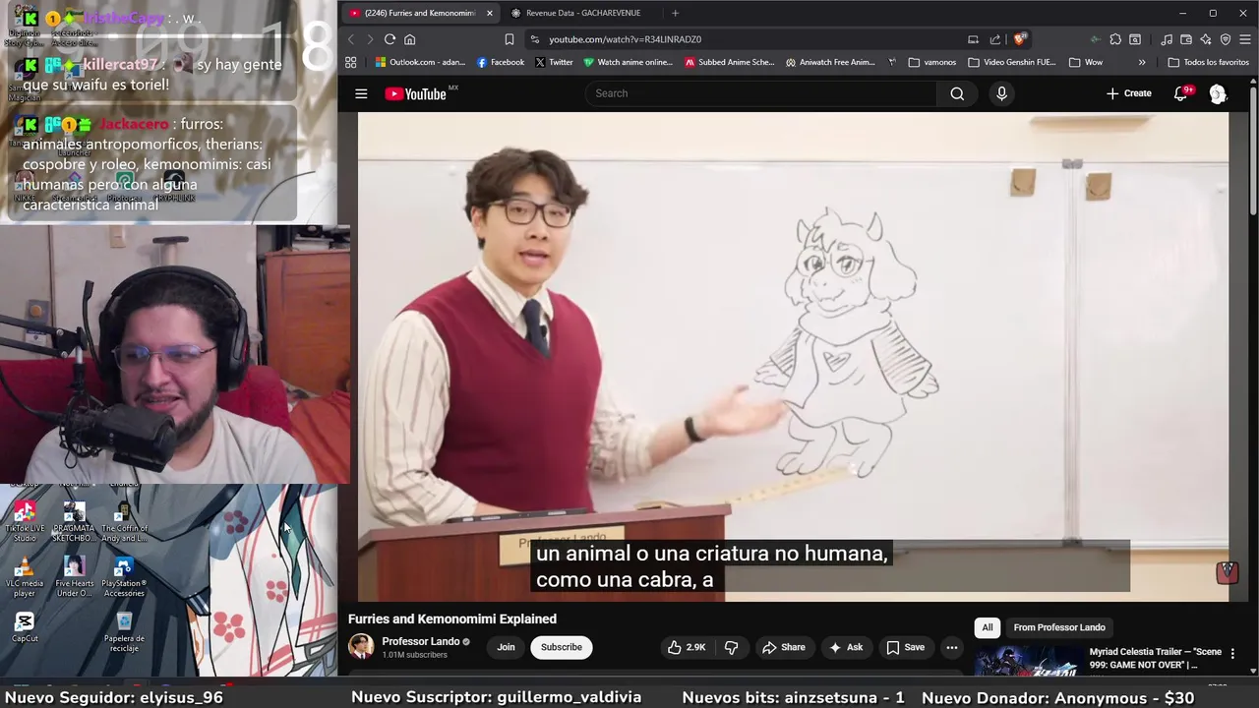1259x708 pixels.
Task: Open Outlook.com bookmark
Action: pos(420,62)
